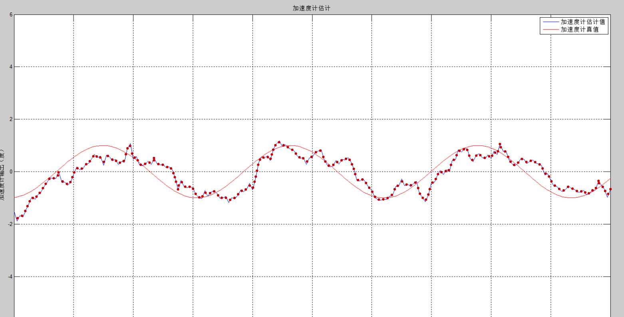
Task: Click the plot title 加速度计估计
Action: (311, 8)
